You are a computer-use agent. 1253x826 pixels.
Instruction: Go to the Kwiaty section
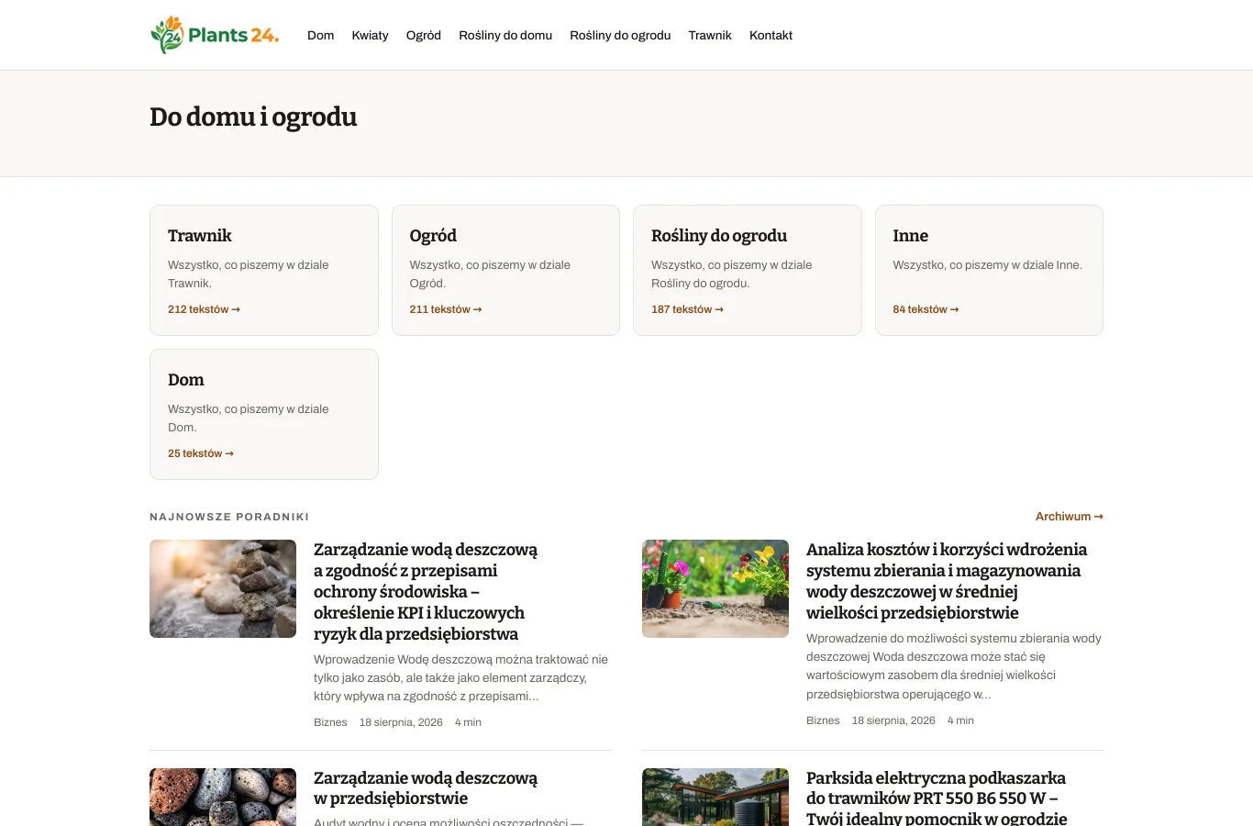[370, 35]
